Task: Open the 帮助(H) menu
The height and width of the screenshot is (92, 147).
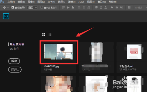Action: pos(113,2)
